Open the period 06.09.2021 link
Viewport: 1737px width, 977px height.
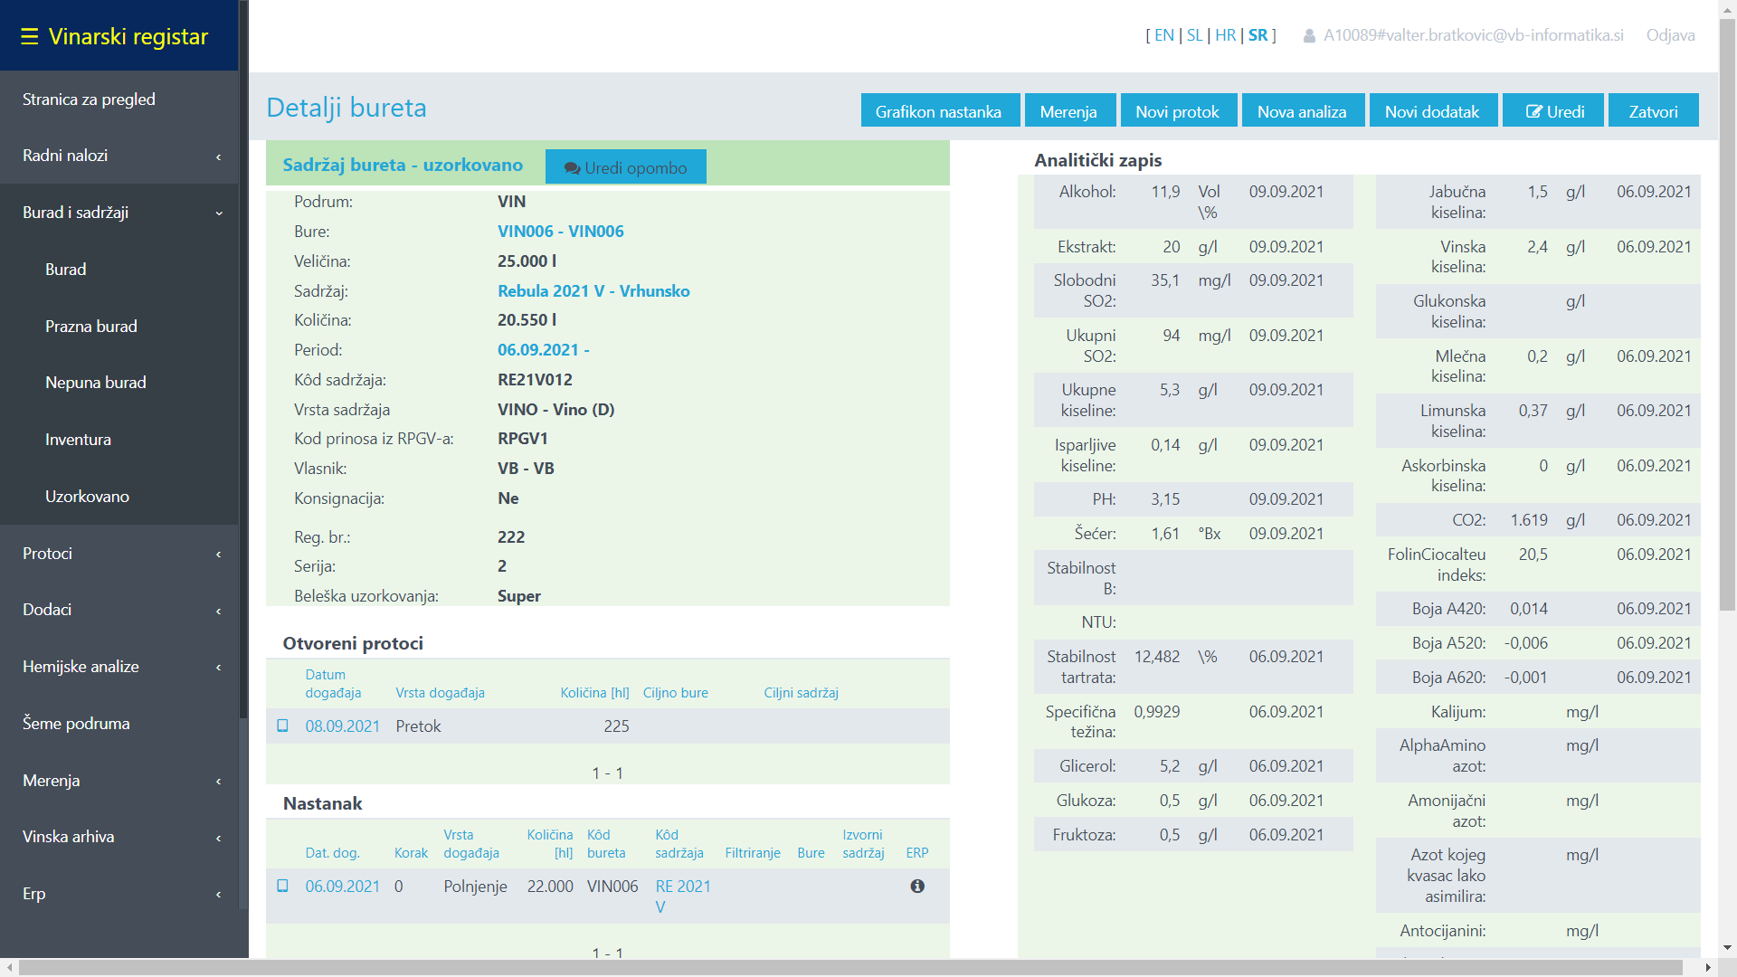tap(543, 350)
